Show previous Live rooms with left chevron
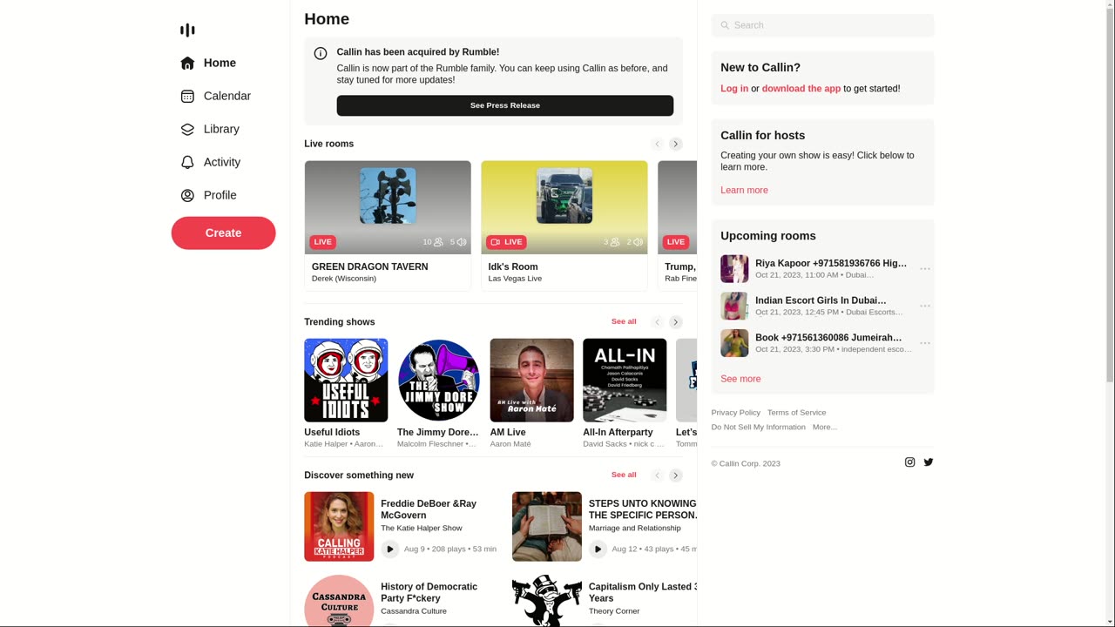1115x627 pixels. [658, 144]
